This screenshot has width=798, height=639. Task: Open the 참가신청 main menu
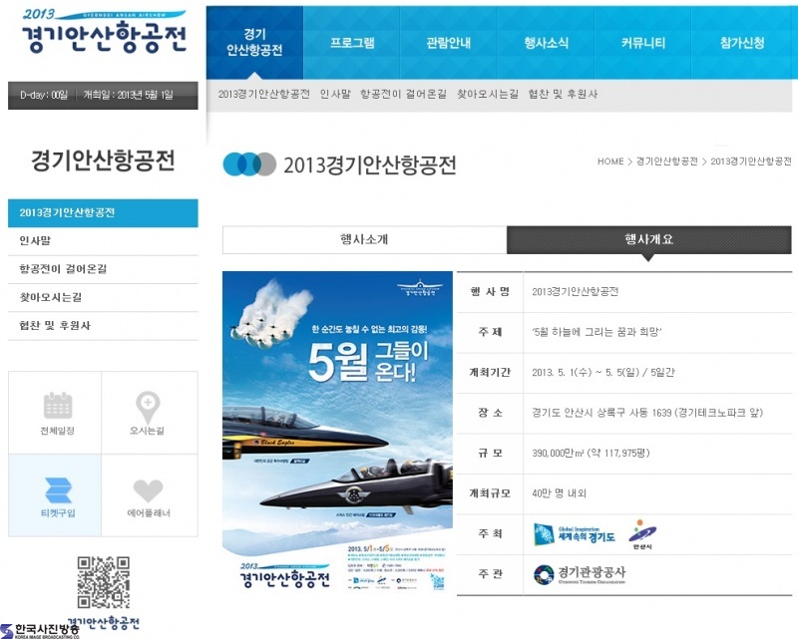pyautogui.click(x=742, y=42)
